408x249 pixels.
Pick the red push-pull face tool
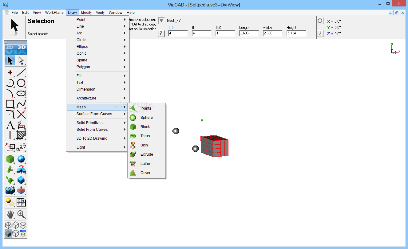click(x=21, y=190)
